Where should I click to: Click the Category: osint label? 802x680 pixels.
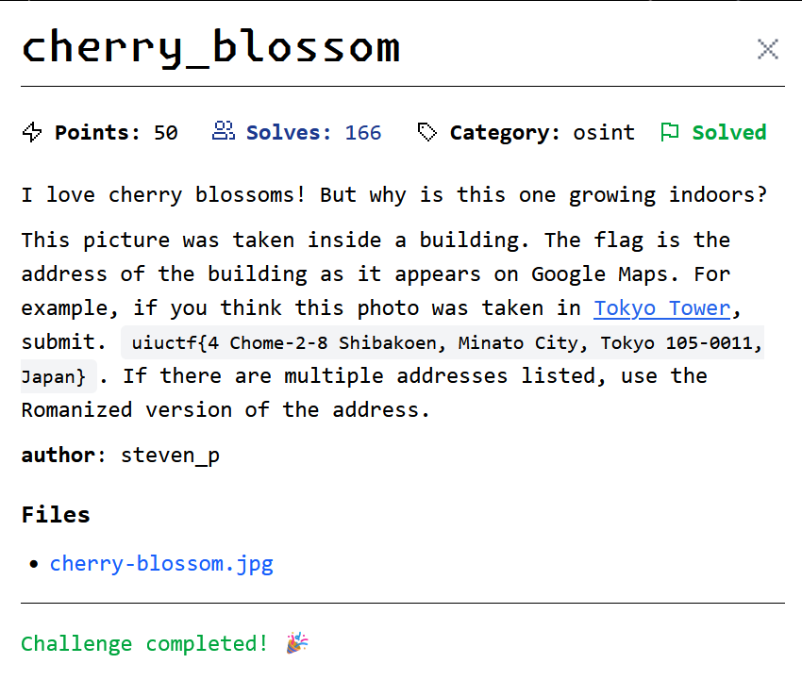pos(543,132)
